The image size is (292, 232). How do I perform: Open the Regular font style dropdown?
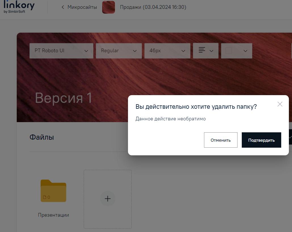click(119, 51)
